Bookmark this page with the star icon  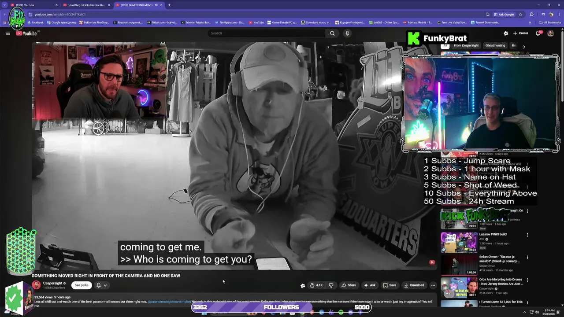click(520, 14)
